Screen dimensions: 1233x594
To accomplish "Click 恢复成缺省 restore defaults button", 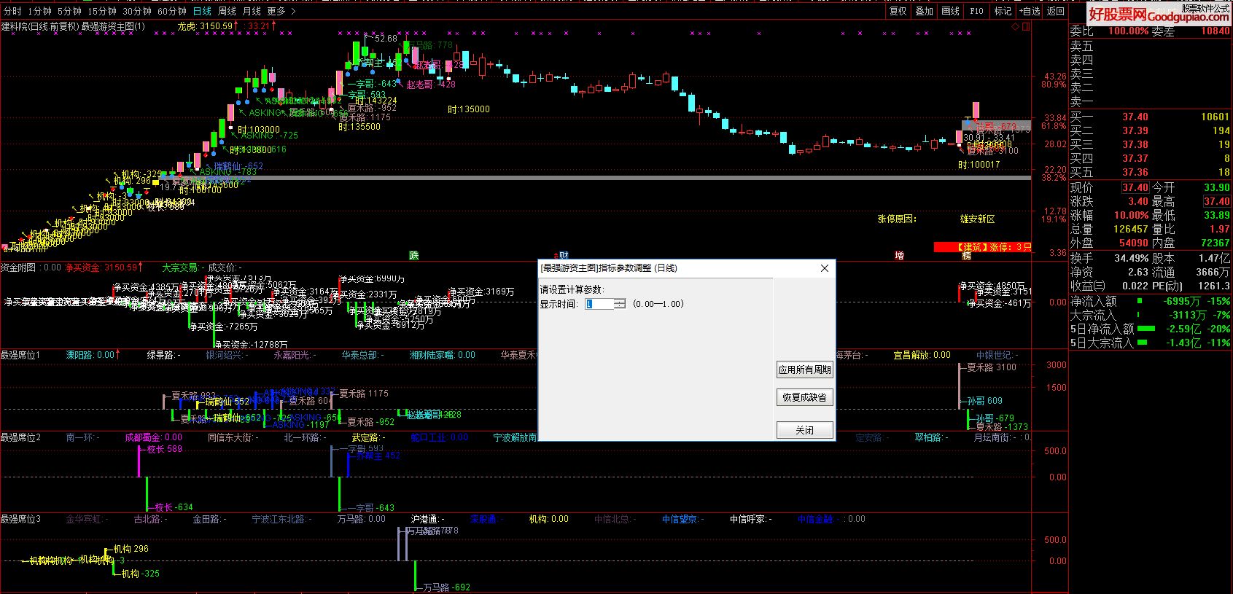I will click(x=804, y=397).
